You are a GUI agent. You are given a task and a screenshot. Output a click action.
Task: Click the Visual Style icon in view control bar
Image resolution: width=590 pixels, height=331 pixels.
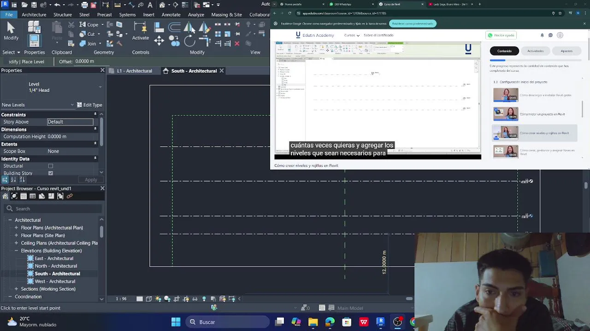coord(149,299)
